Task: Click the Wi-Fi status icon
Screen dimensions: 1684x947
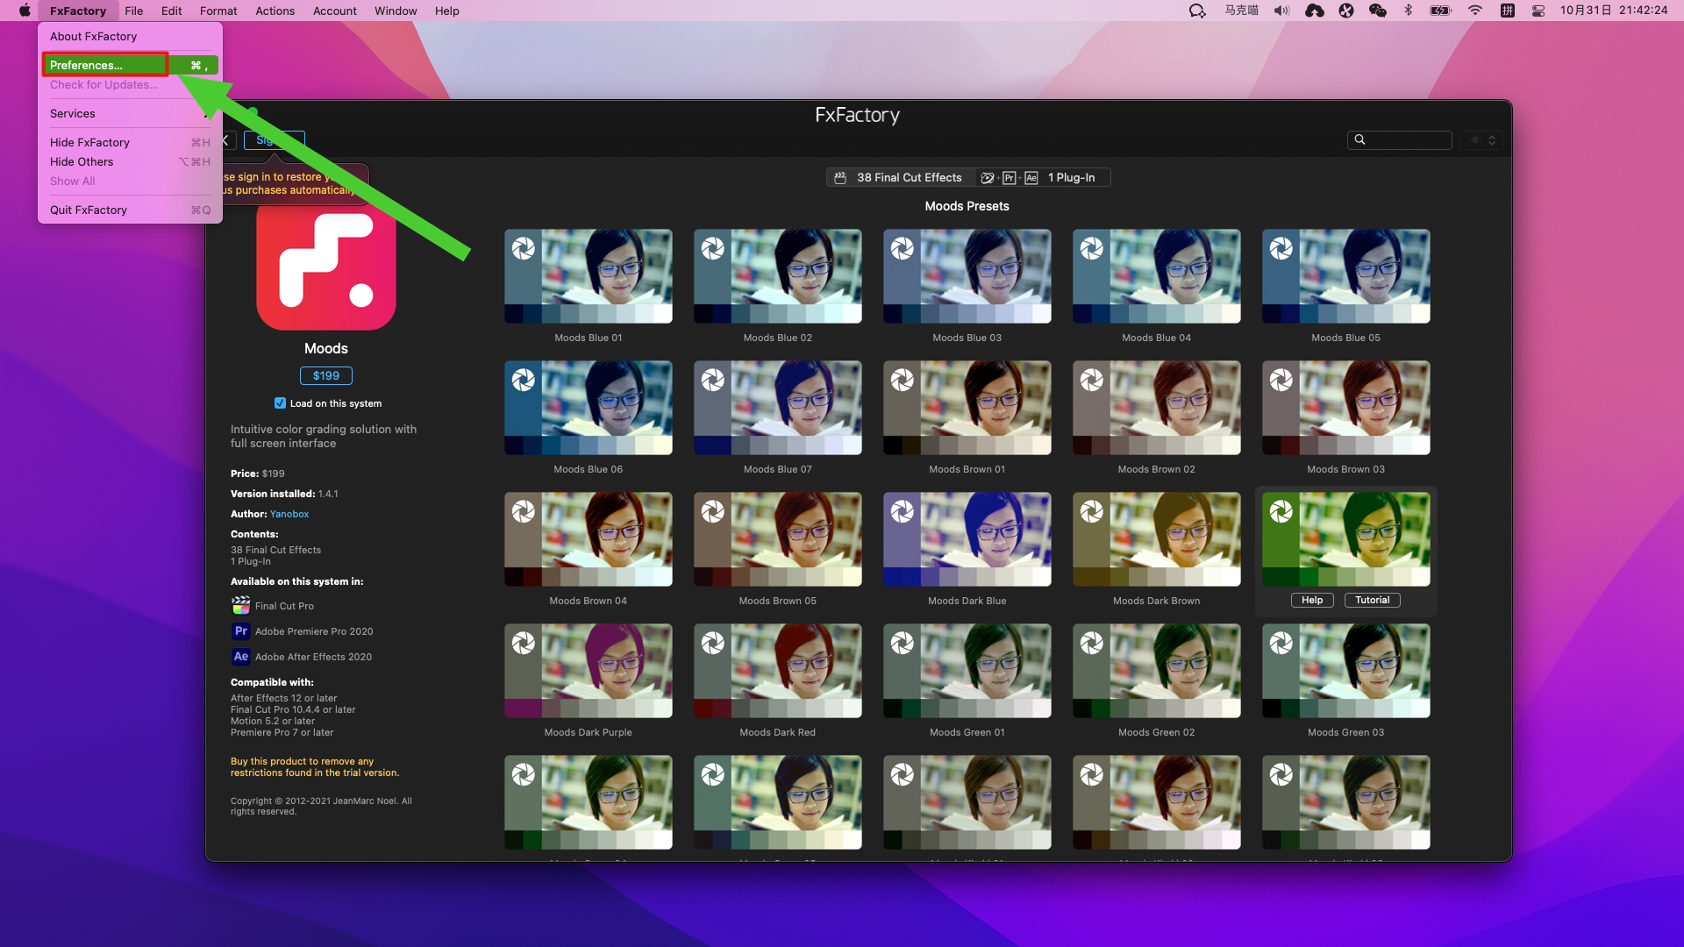Action: pos(1474,11)
